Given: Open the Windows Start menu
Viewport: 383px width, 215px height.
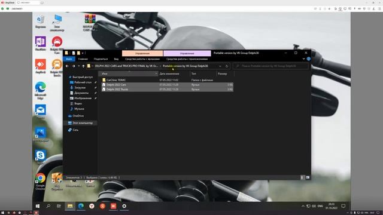Looking at the screenshot, I should pos(38,206).
